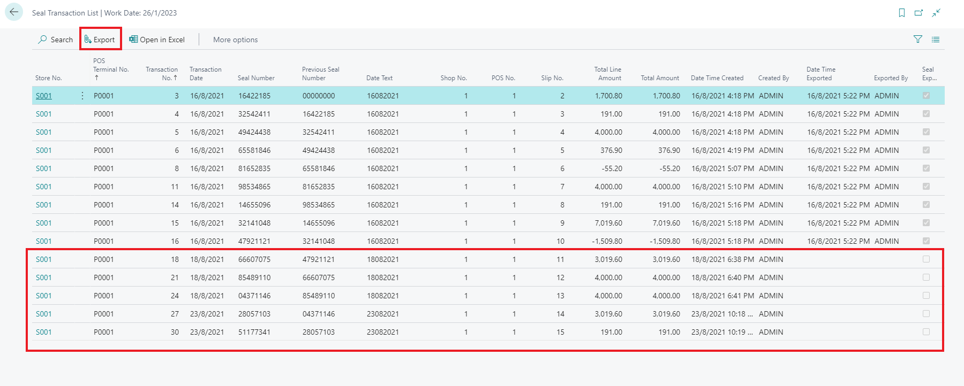Open the three-dot row menu for transaction 3

click(x=82, y=96)
